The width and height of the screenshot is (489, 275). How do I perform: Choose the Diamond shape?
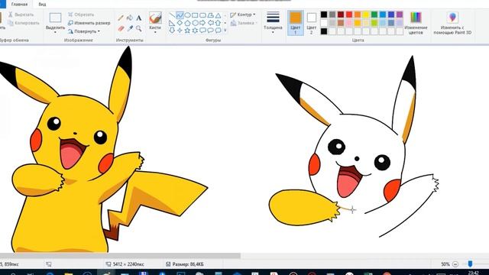coord(180,23)
